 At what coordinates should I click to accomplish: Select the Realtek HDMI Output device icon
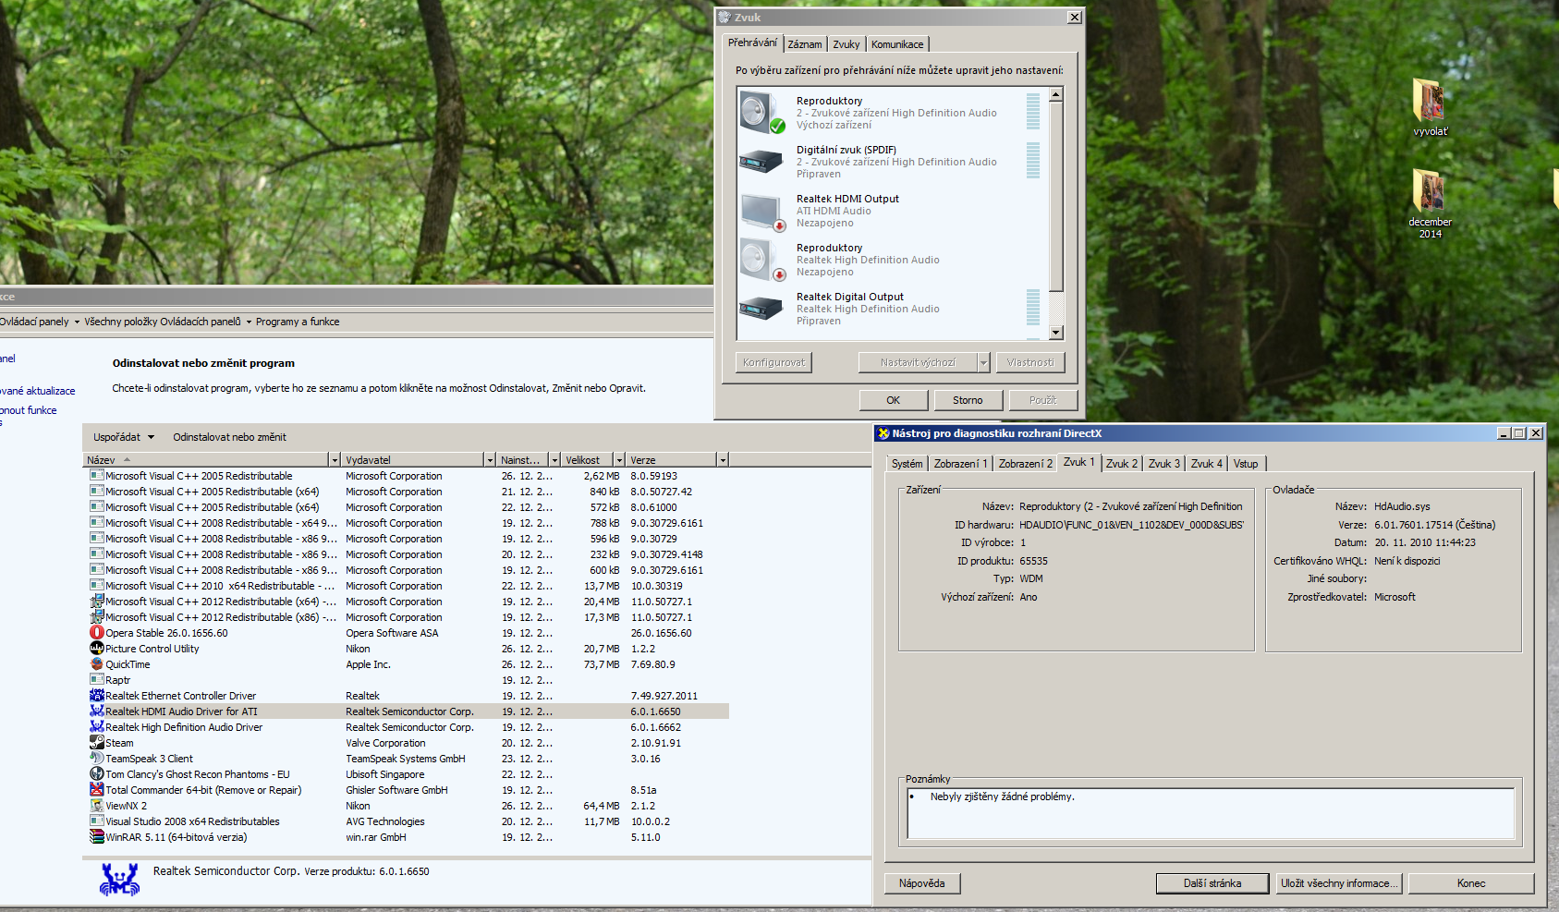click(x=761, y=211)
